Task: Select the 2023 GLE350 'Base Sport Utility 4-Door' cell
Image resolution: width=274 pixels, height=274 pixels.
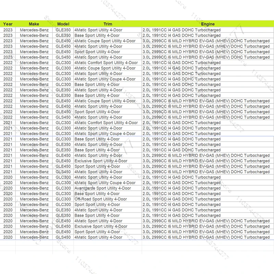Action: pyautogui.click(x=108, y=35)
